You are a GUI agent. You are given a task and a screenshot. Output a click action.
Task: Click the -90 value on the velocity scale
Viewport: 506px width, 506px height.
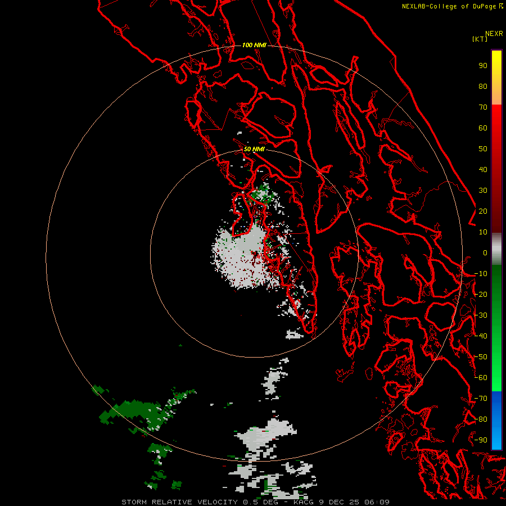[481, 440]
